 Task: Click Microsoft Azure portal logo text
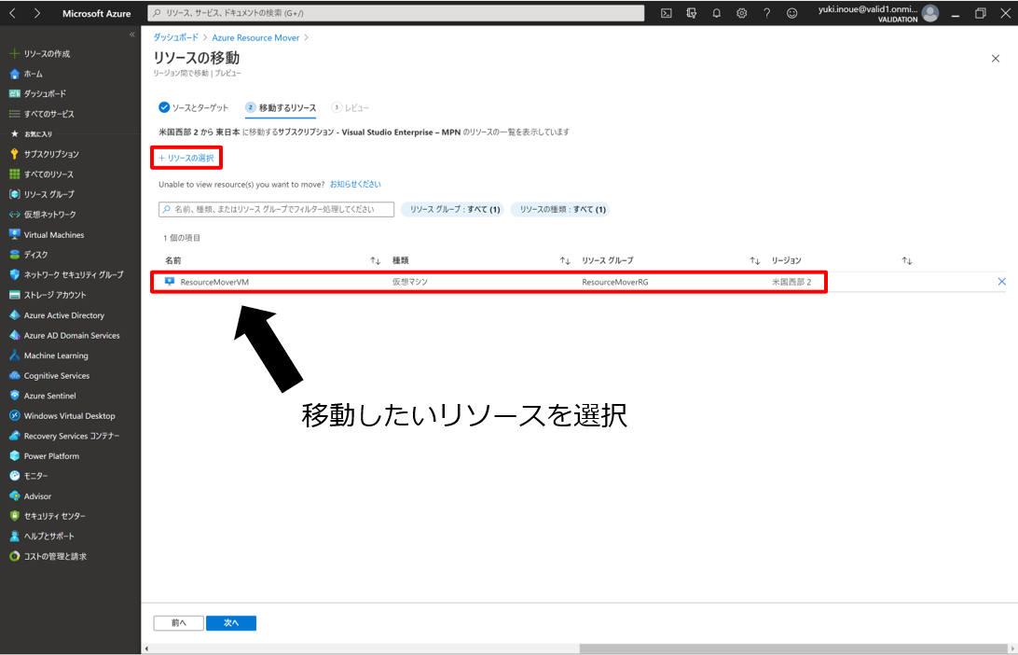97,14
